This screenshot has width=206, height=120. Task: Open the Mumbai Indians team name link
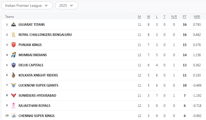33,55
